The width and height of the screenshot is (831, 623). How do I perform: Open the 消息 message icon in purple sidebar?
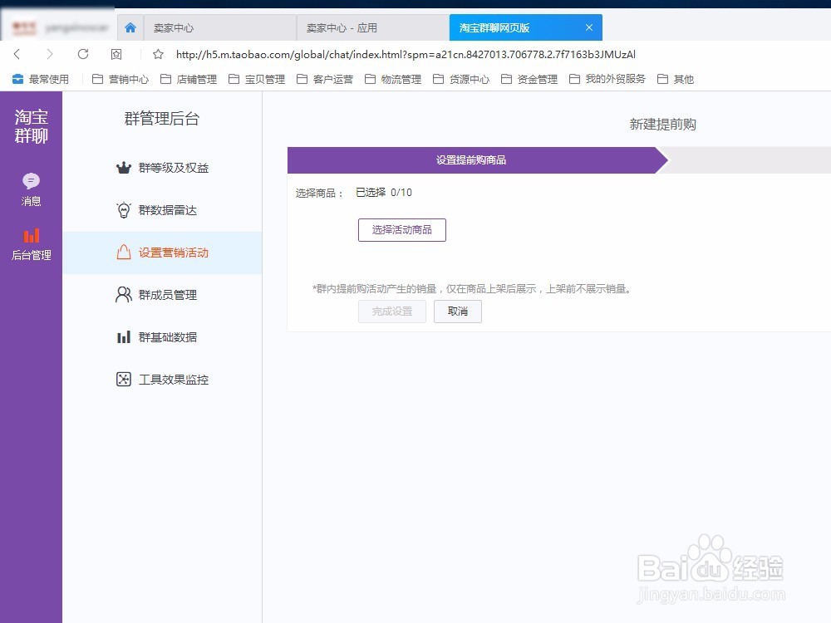coord(31,181)
